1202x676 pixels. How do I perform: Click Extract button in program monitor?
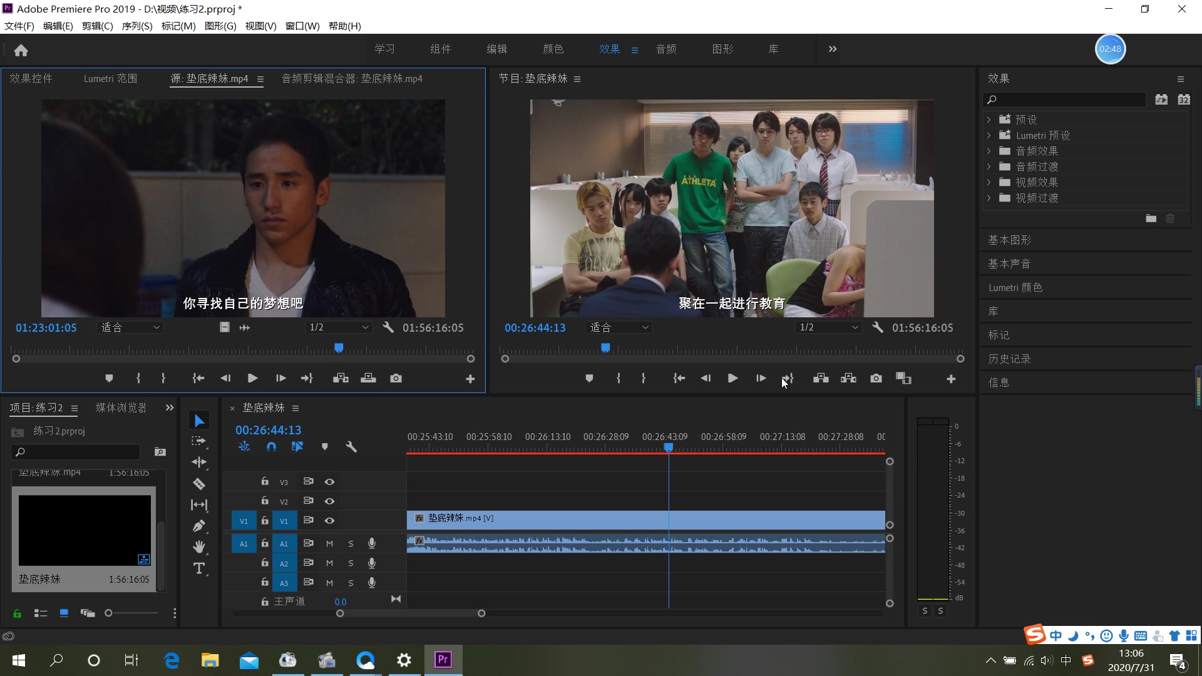click(x=848, y=379)
